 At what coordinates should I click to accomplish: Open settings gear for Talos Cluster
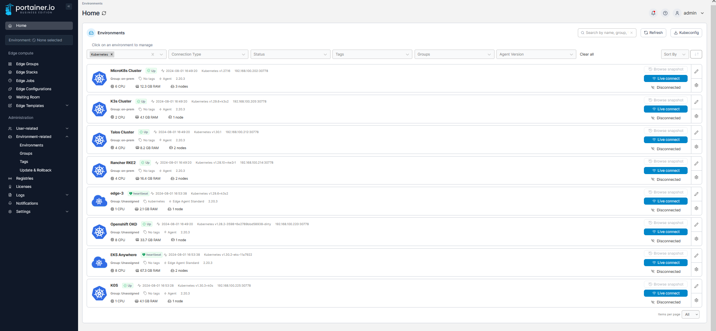[x=696, y=147]
